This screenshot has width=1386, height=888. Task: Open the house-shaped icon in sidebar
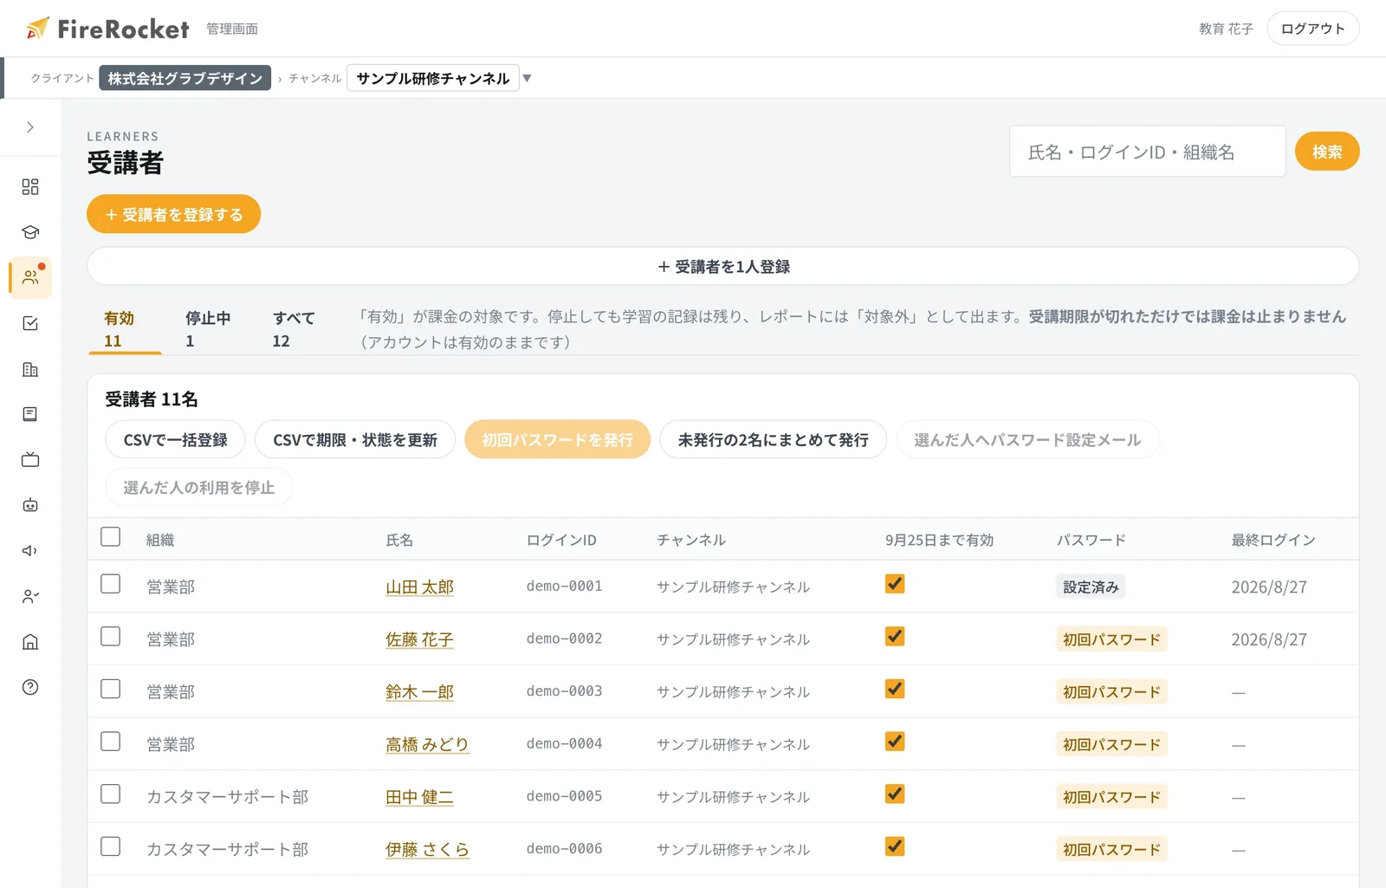click(30, 642)
